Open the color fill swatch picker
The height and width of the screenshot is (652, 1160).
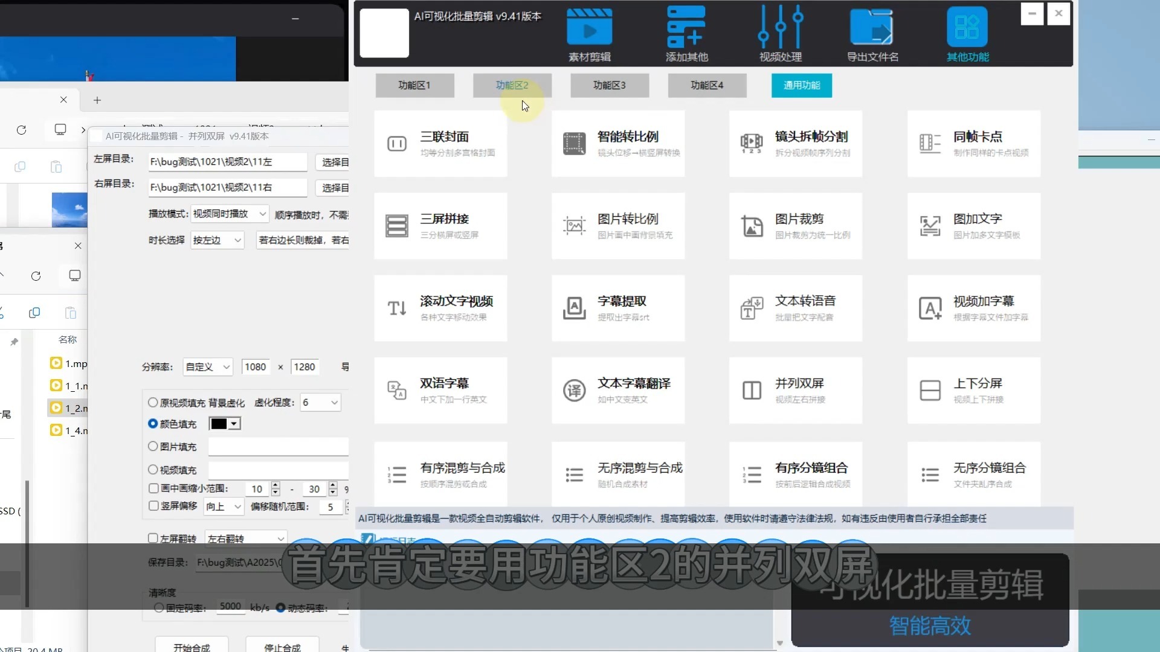[x=225, y=424]
